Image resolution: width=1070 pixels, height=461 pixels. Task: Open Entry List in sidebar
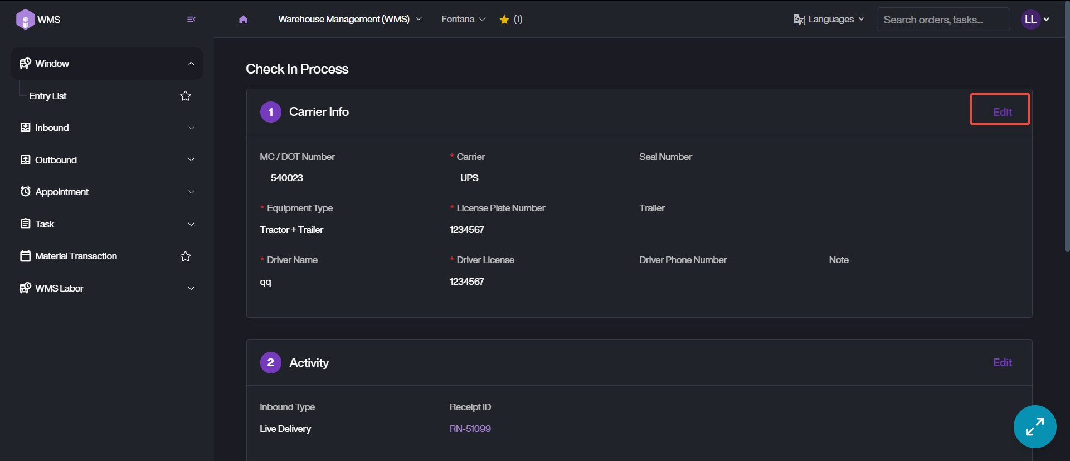(48, 96)
